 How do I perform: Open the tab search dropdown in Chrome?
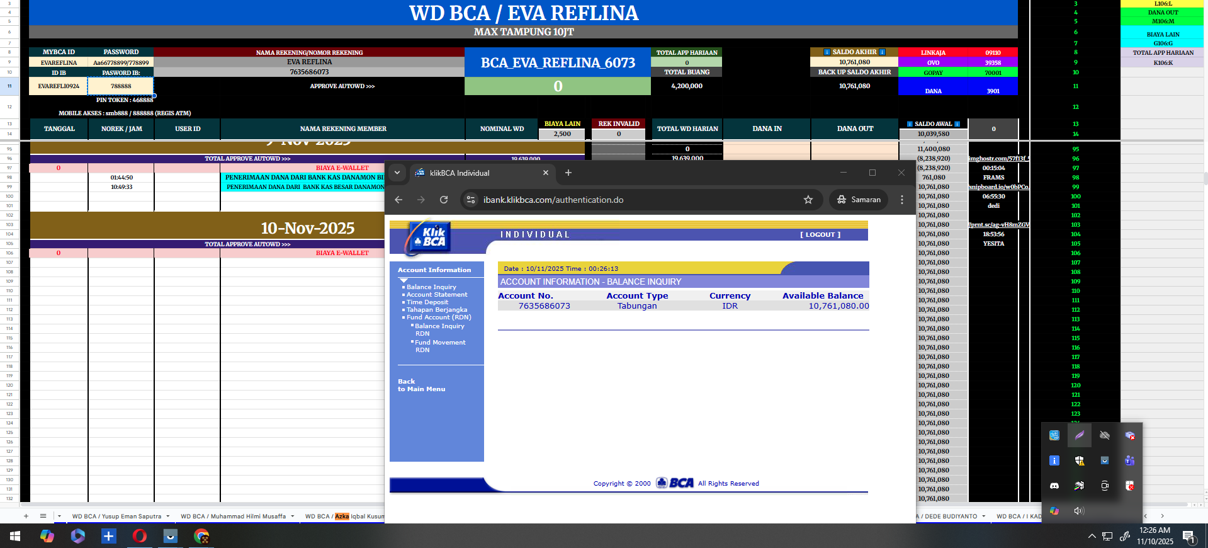[x=397, y=173]
